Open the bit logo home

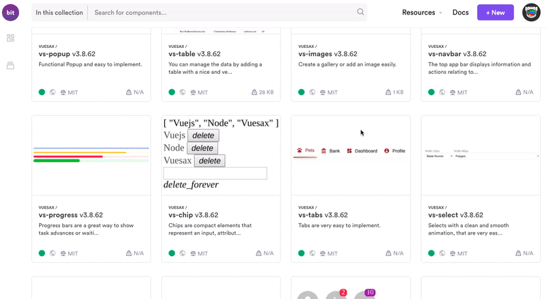click(10, 12)
